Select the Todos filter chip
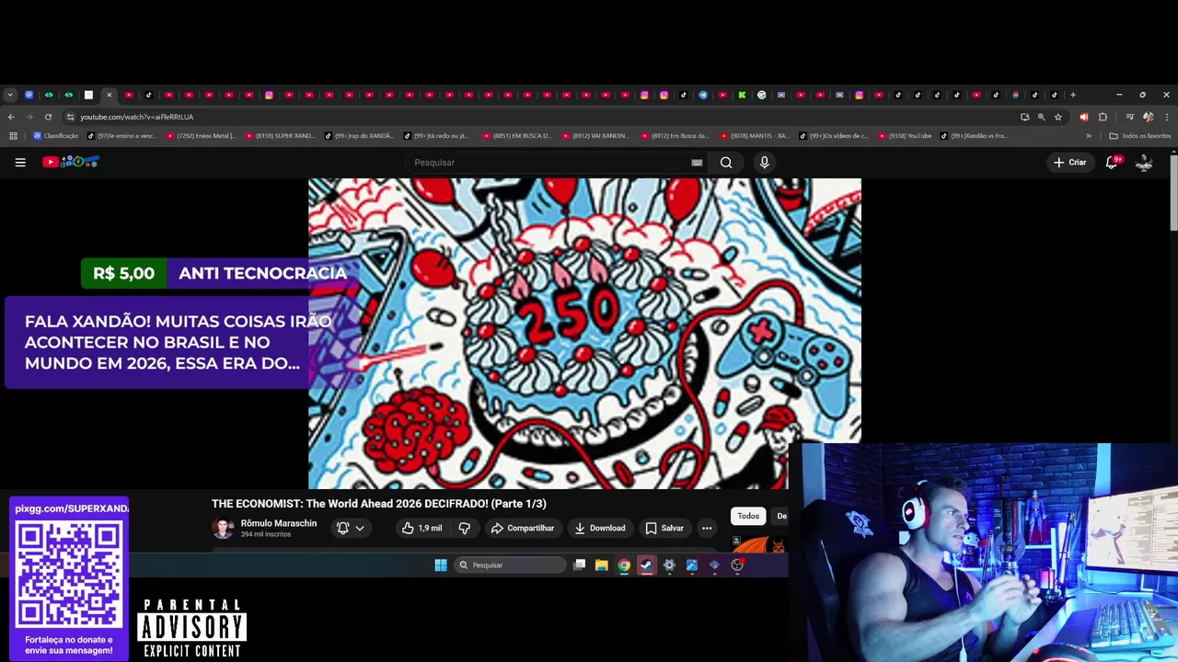 click(748, 516)
